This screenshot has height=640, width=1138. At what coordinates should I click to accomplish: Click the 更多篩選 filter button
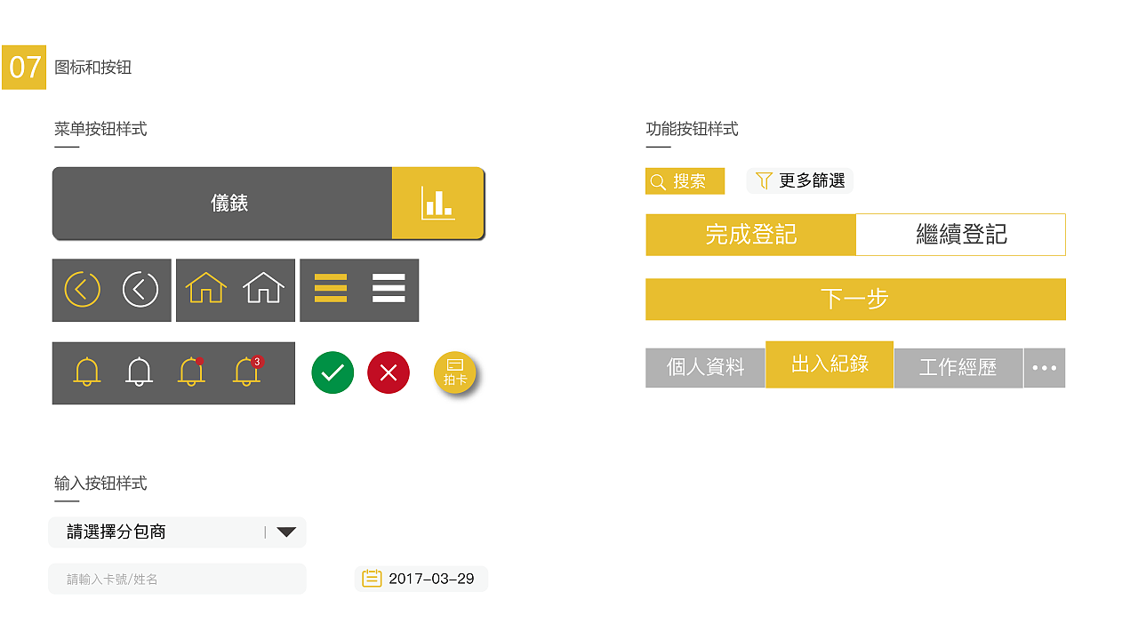point(799,180)
